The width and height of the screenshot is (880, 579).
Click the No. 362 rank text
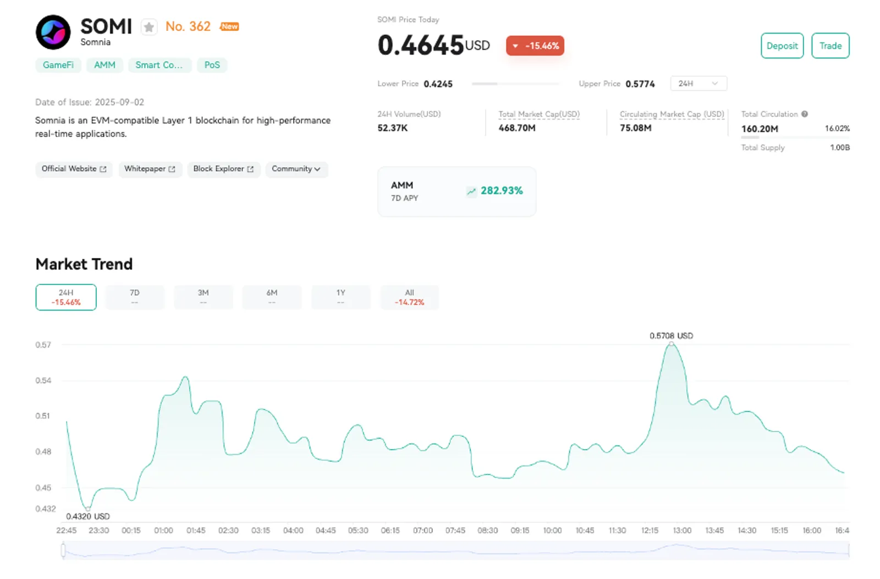tap(188, 26)
